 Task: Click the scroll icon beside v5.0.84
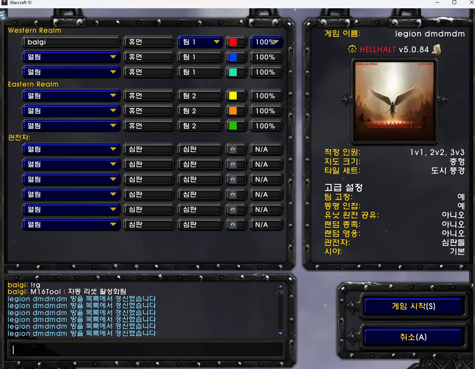(x=437, y=49)
